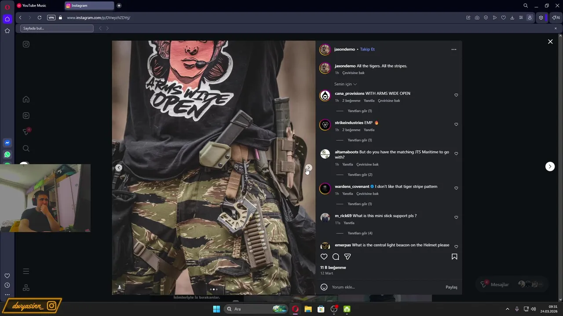Open Opera sidebar history clock
563x316 pixels.
7,285
